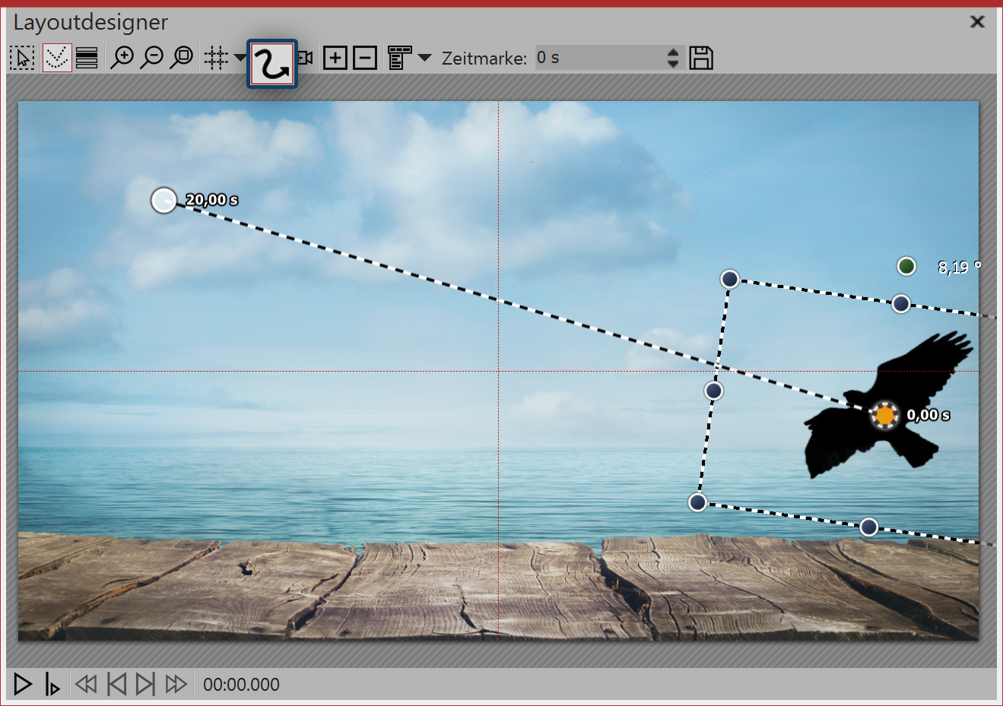Open the alignment options dropdown arrow
This screenshot has width=1003, height=706.
pyautogui.click(x=425, y=58)
